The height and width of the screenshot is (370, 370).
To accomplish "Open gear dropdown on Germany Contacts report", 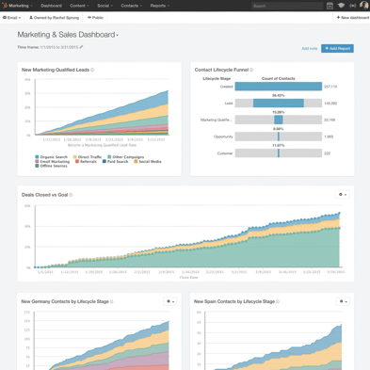I will coord(170,301).
